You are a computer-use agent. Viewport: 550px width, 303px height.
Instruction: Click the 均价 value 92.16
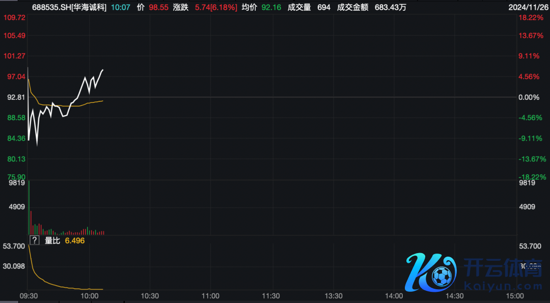[270, 7]
